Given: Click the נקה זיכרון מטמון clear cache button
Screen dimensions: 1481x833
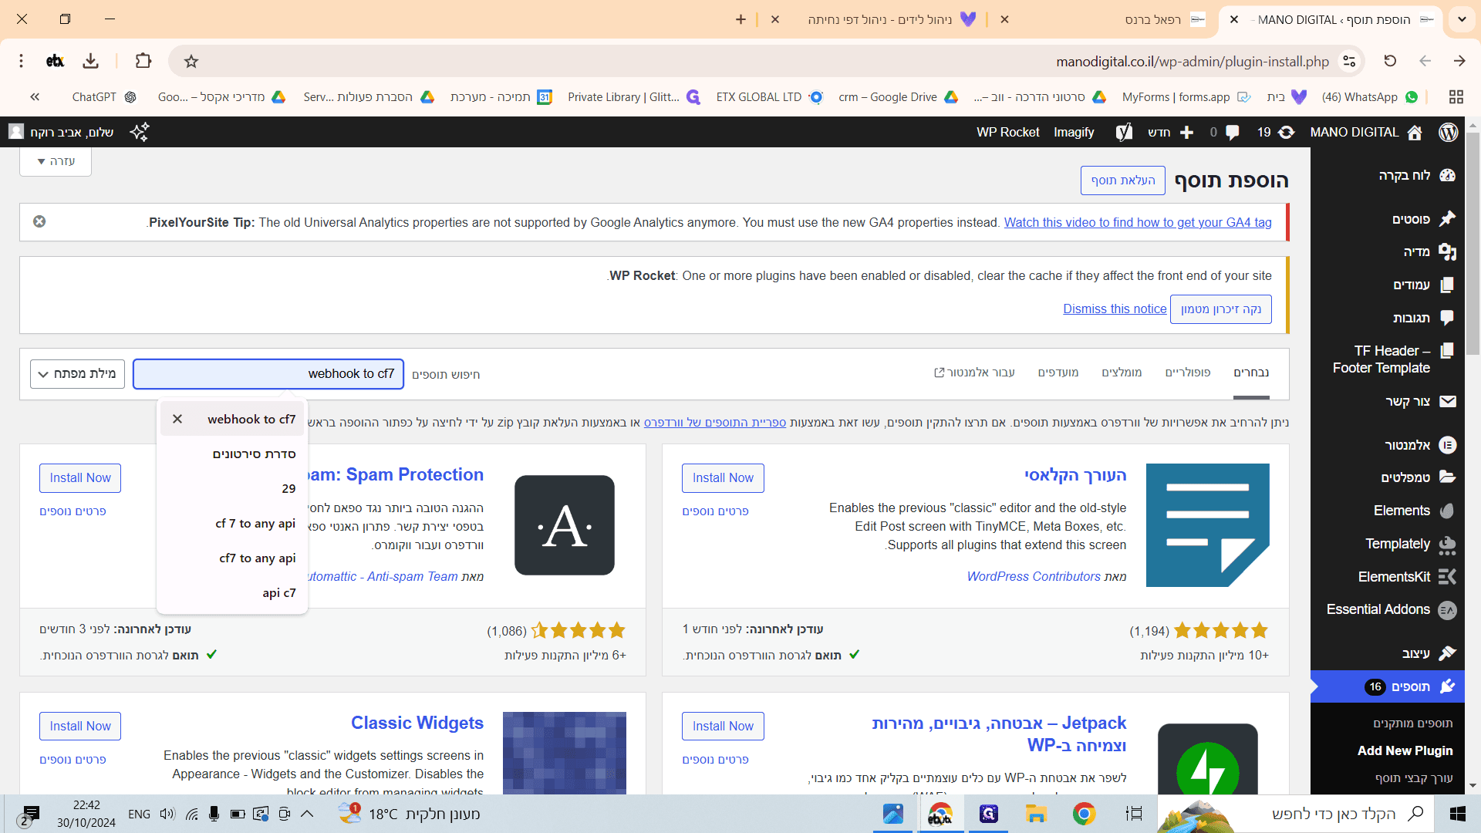Looking at the screenshot, I should pyautogui.click(x=1220, y=309).
